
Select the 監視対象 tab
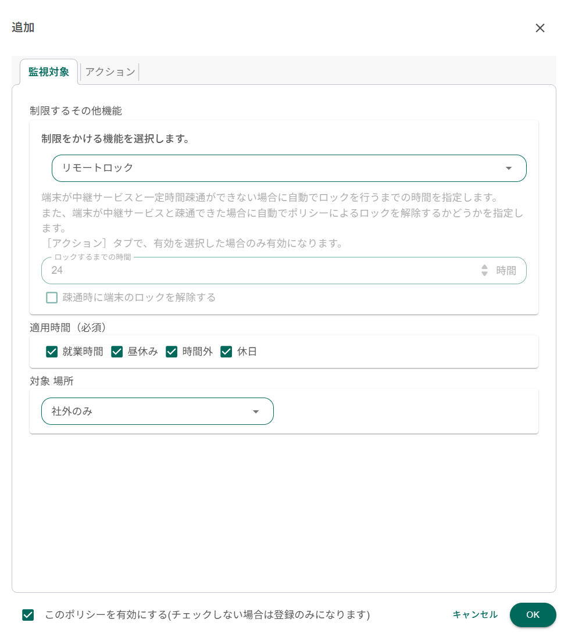point(48,71)
